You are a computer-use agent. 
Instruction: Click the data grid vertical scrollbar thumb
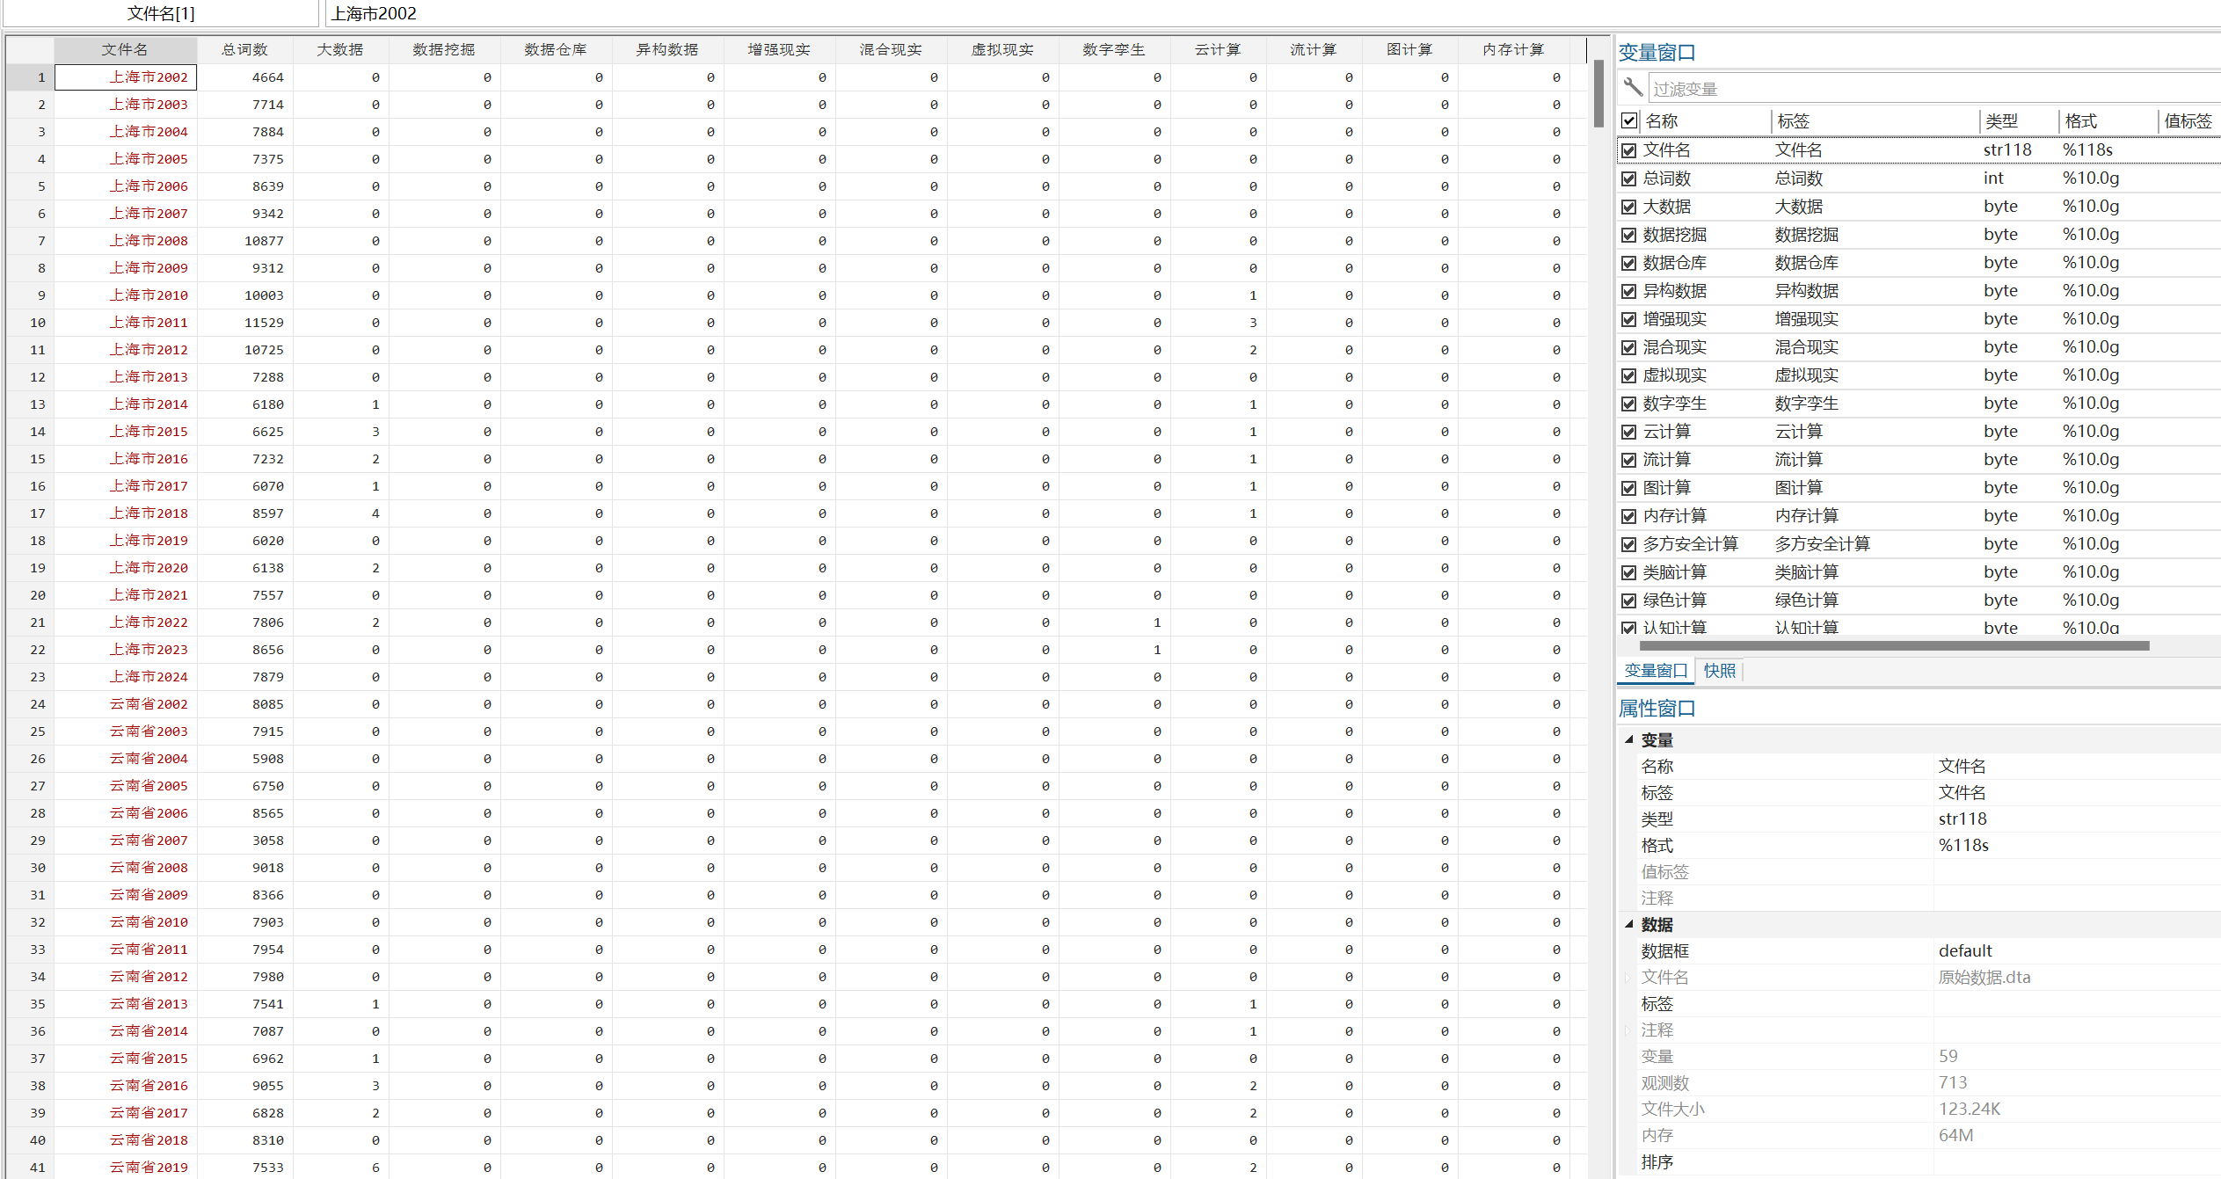point(1598,93)
